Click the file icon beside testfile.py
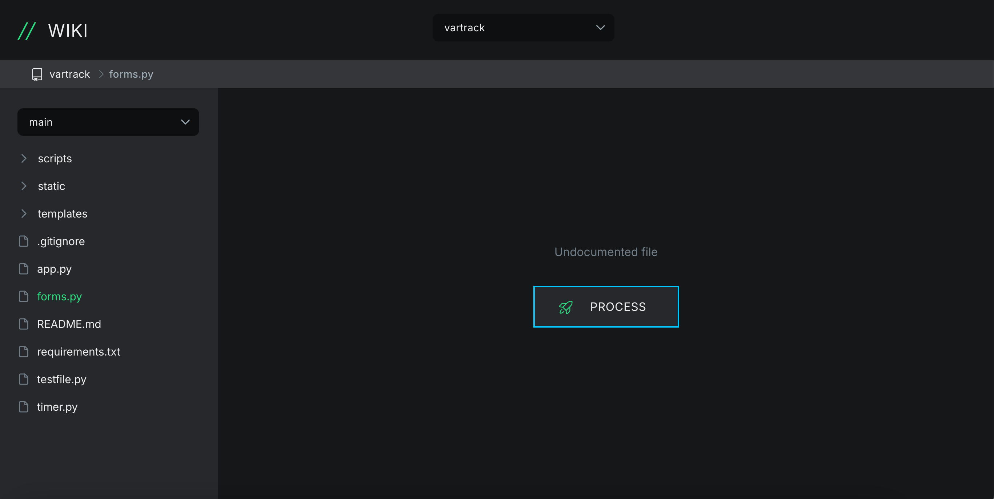 coord(24,379)
